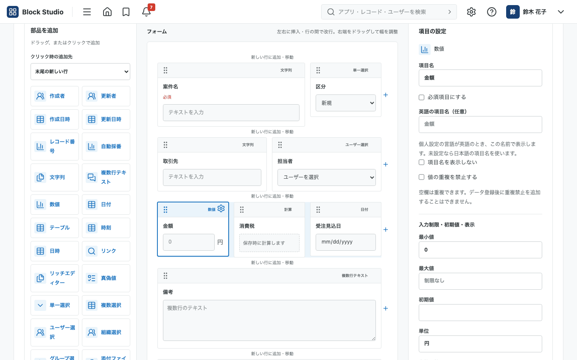577x360 pixels.
Task: Add the リンク component
Action: (x=106, y=251)
